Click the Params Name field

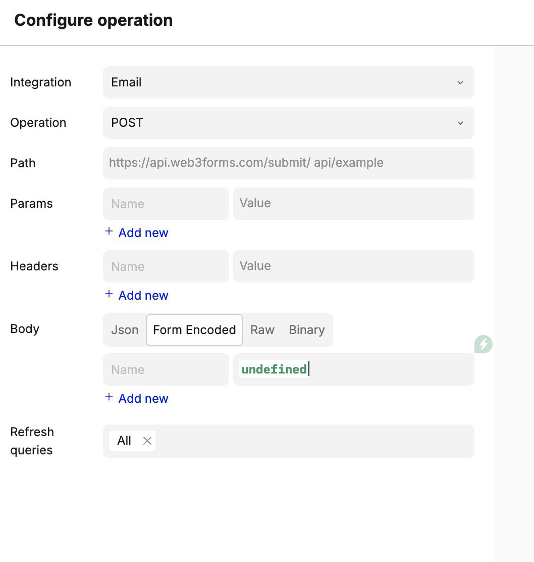tap(166, 204)
